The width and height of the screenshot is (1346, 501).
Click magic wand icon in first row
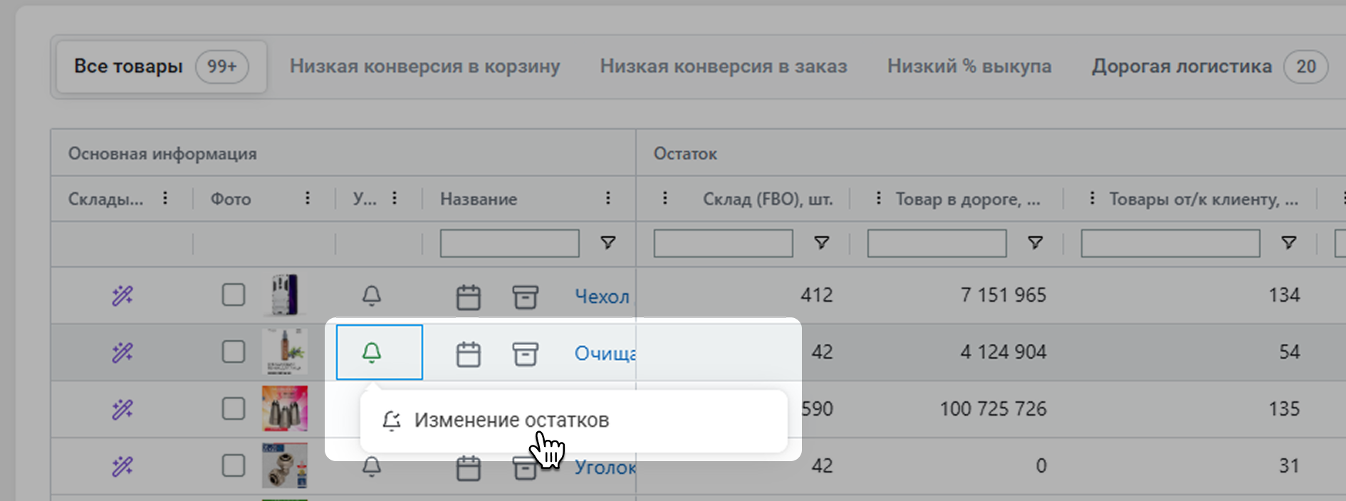pos(122,295)
